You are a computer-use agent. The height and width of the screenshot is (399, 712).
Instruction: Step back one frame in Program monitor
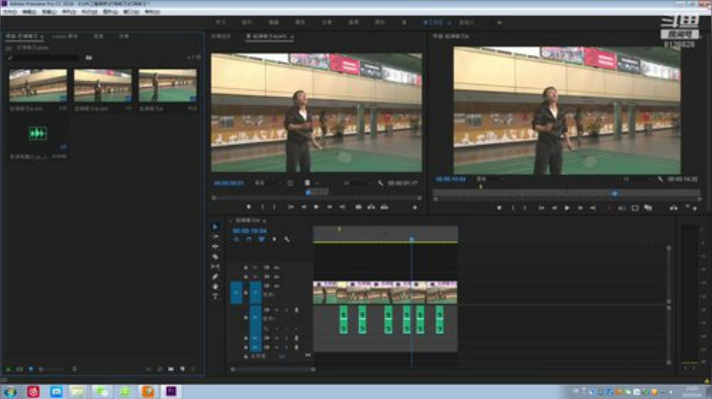click(x=554, y=208)
